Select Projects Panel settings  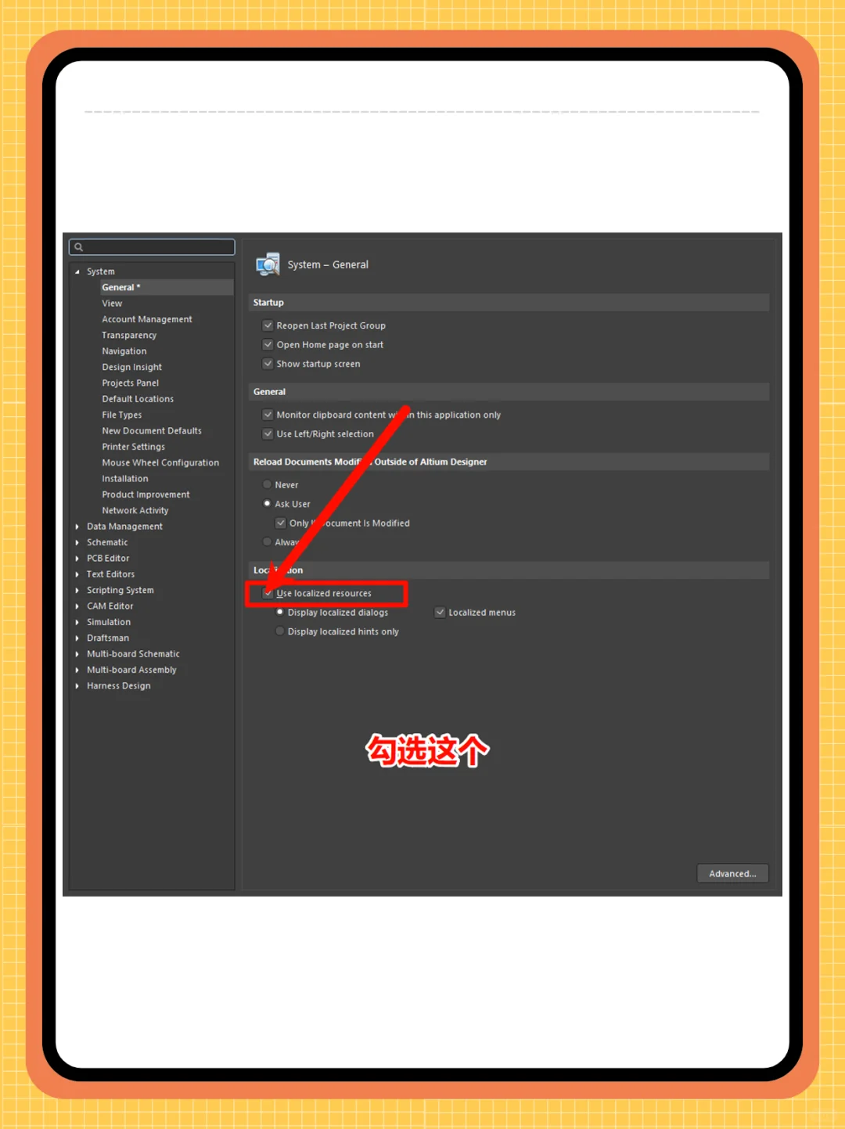coord(131,383)
